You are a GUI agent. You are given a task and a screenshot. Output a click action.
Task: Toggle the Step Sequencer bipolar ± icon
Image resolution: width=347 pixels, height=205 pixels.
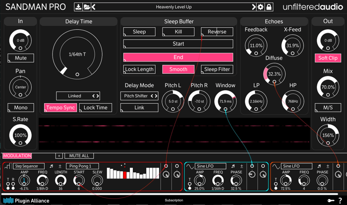60,166
